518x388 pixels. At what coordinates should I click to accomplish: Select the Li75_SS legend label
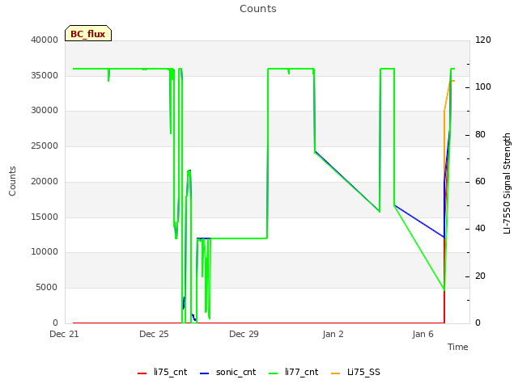click(x=363, y=372)
